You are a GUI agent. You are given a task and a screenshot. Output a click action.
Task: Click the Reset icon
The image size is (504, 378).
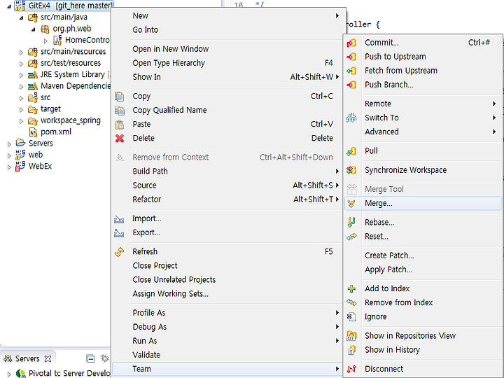coord(351,237)
